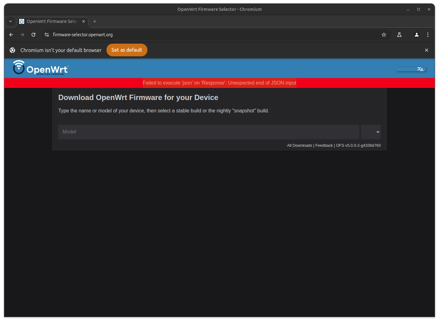This screenshot has width=439, height=322.
Task: Close the Chromium window
Action: pos(429,9)
